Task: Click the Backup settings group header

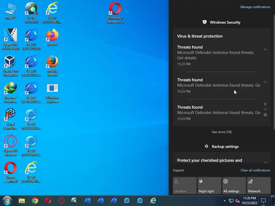Action: coord(222,146)
